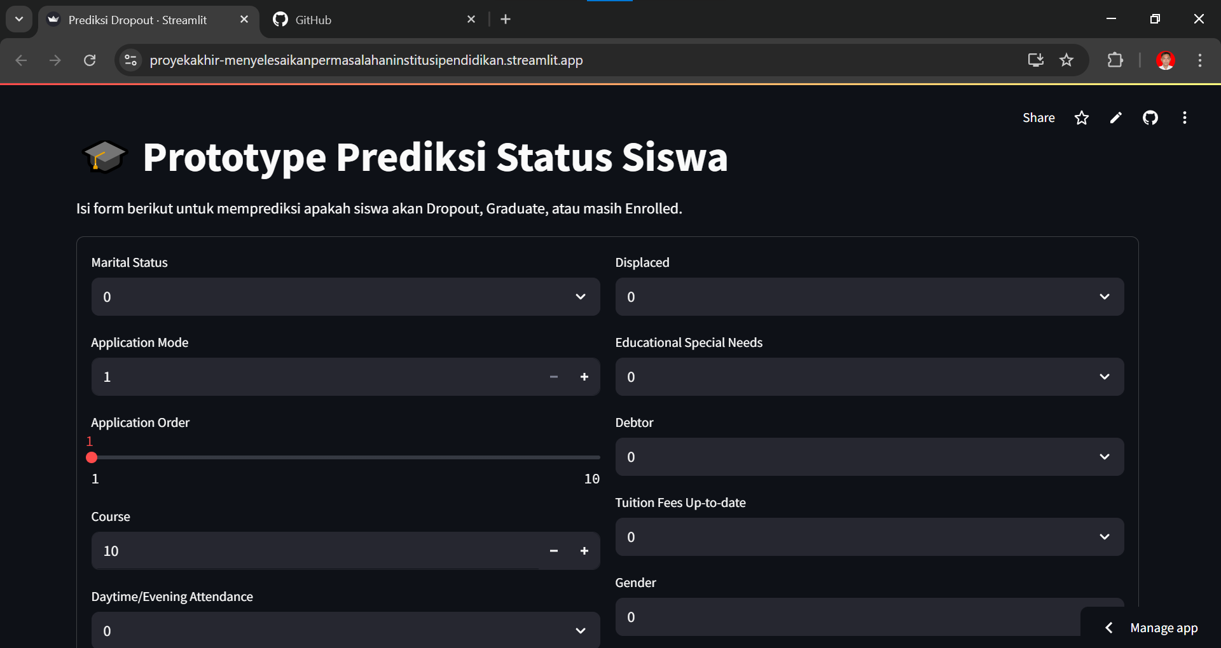The height and width of the screenshot is (648, 1221).
Task: Favorite the app with the star icon
Action: (x=1081, y=118)
